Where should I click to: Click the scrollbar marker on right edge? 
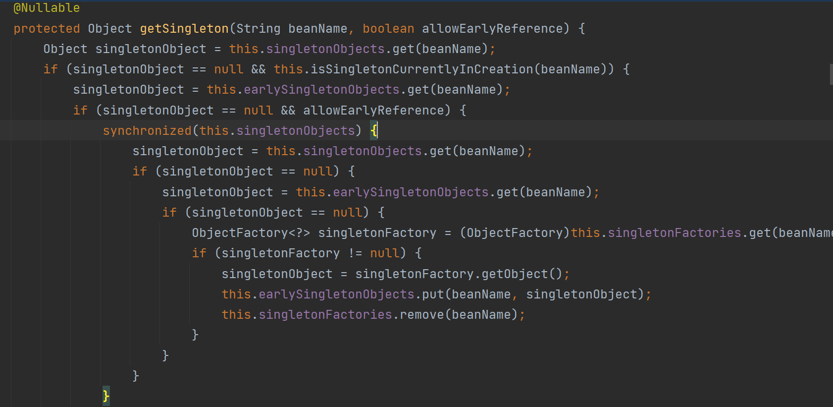tap(831, 74)
